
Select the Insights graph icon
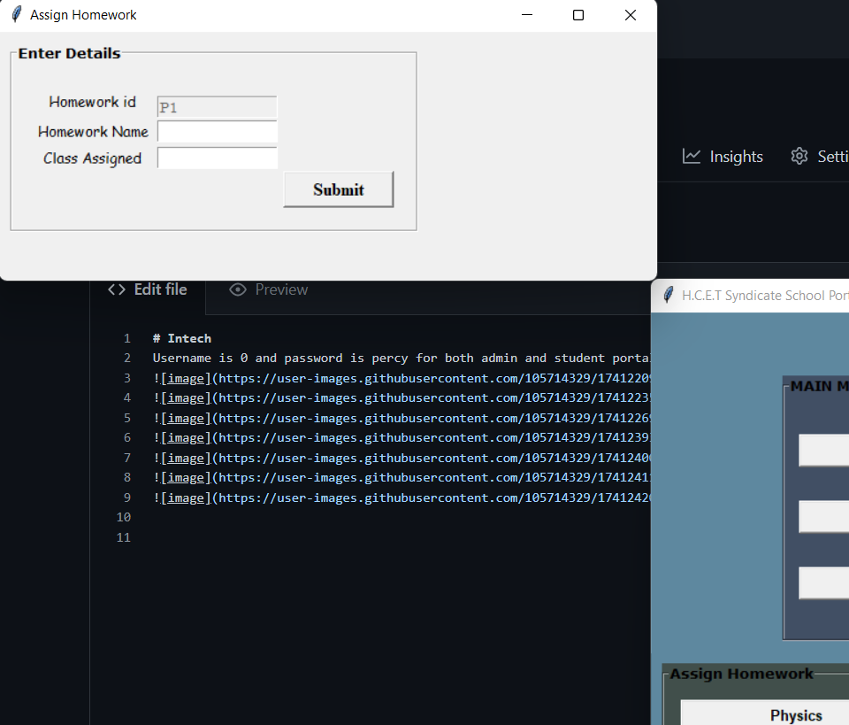[692, 156]
